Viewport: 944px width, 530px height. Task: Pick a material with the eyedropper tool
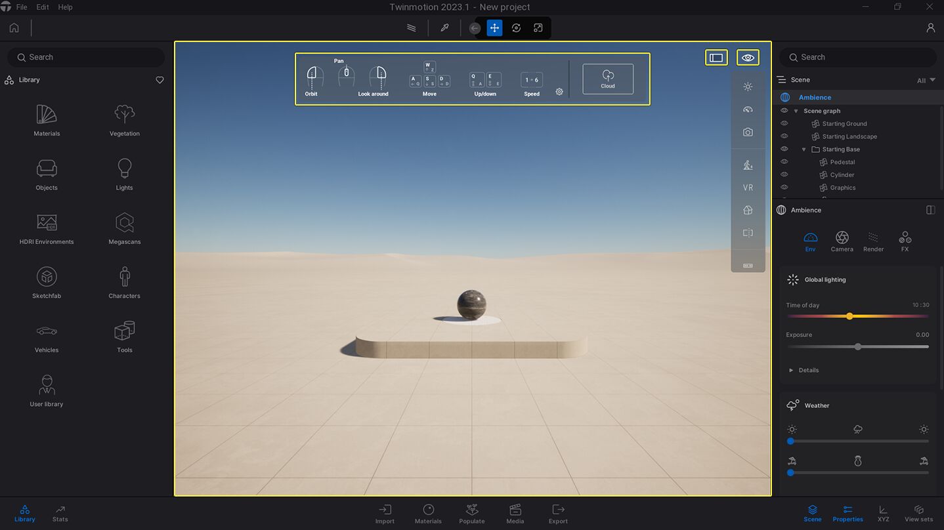444,28
